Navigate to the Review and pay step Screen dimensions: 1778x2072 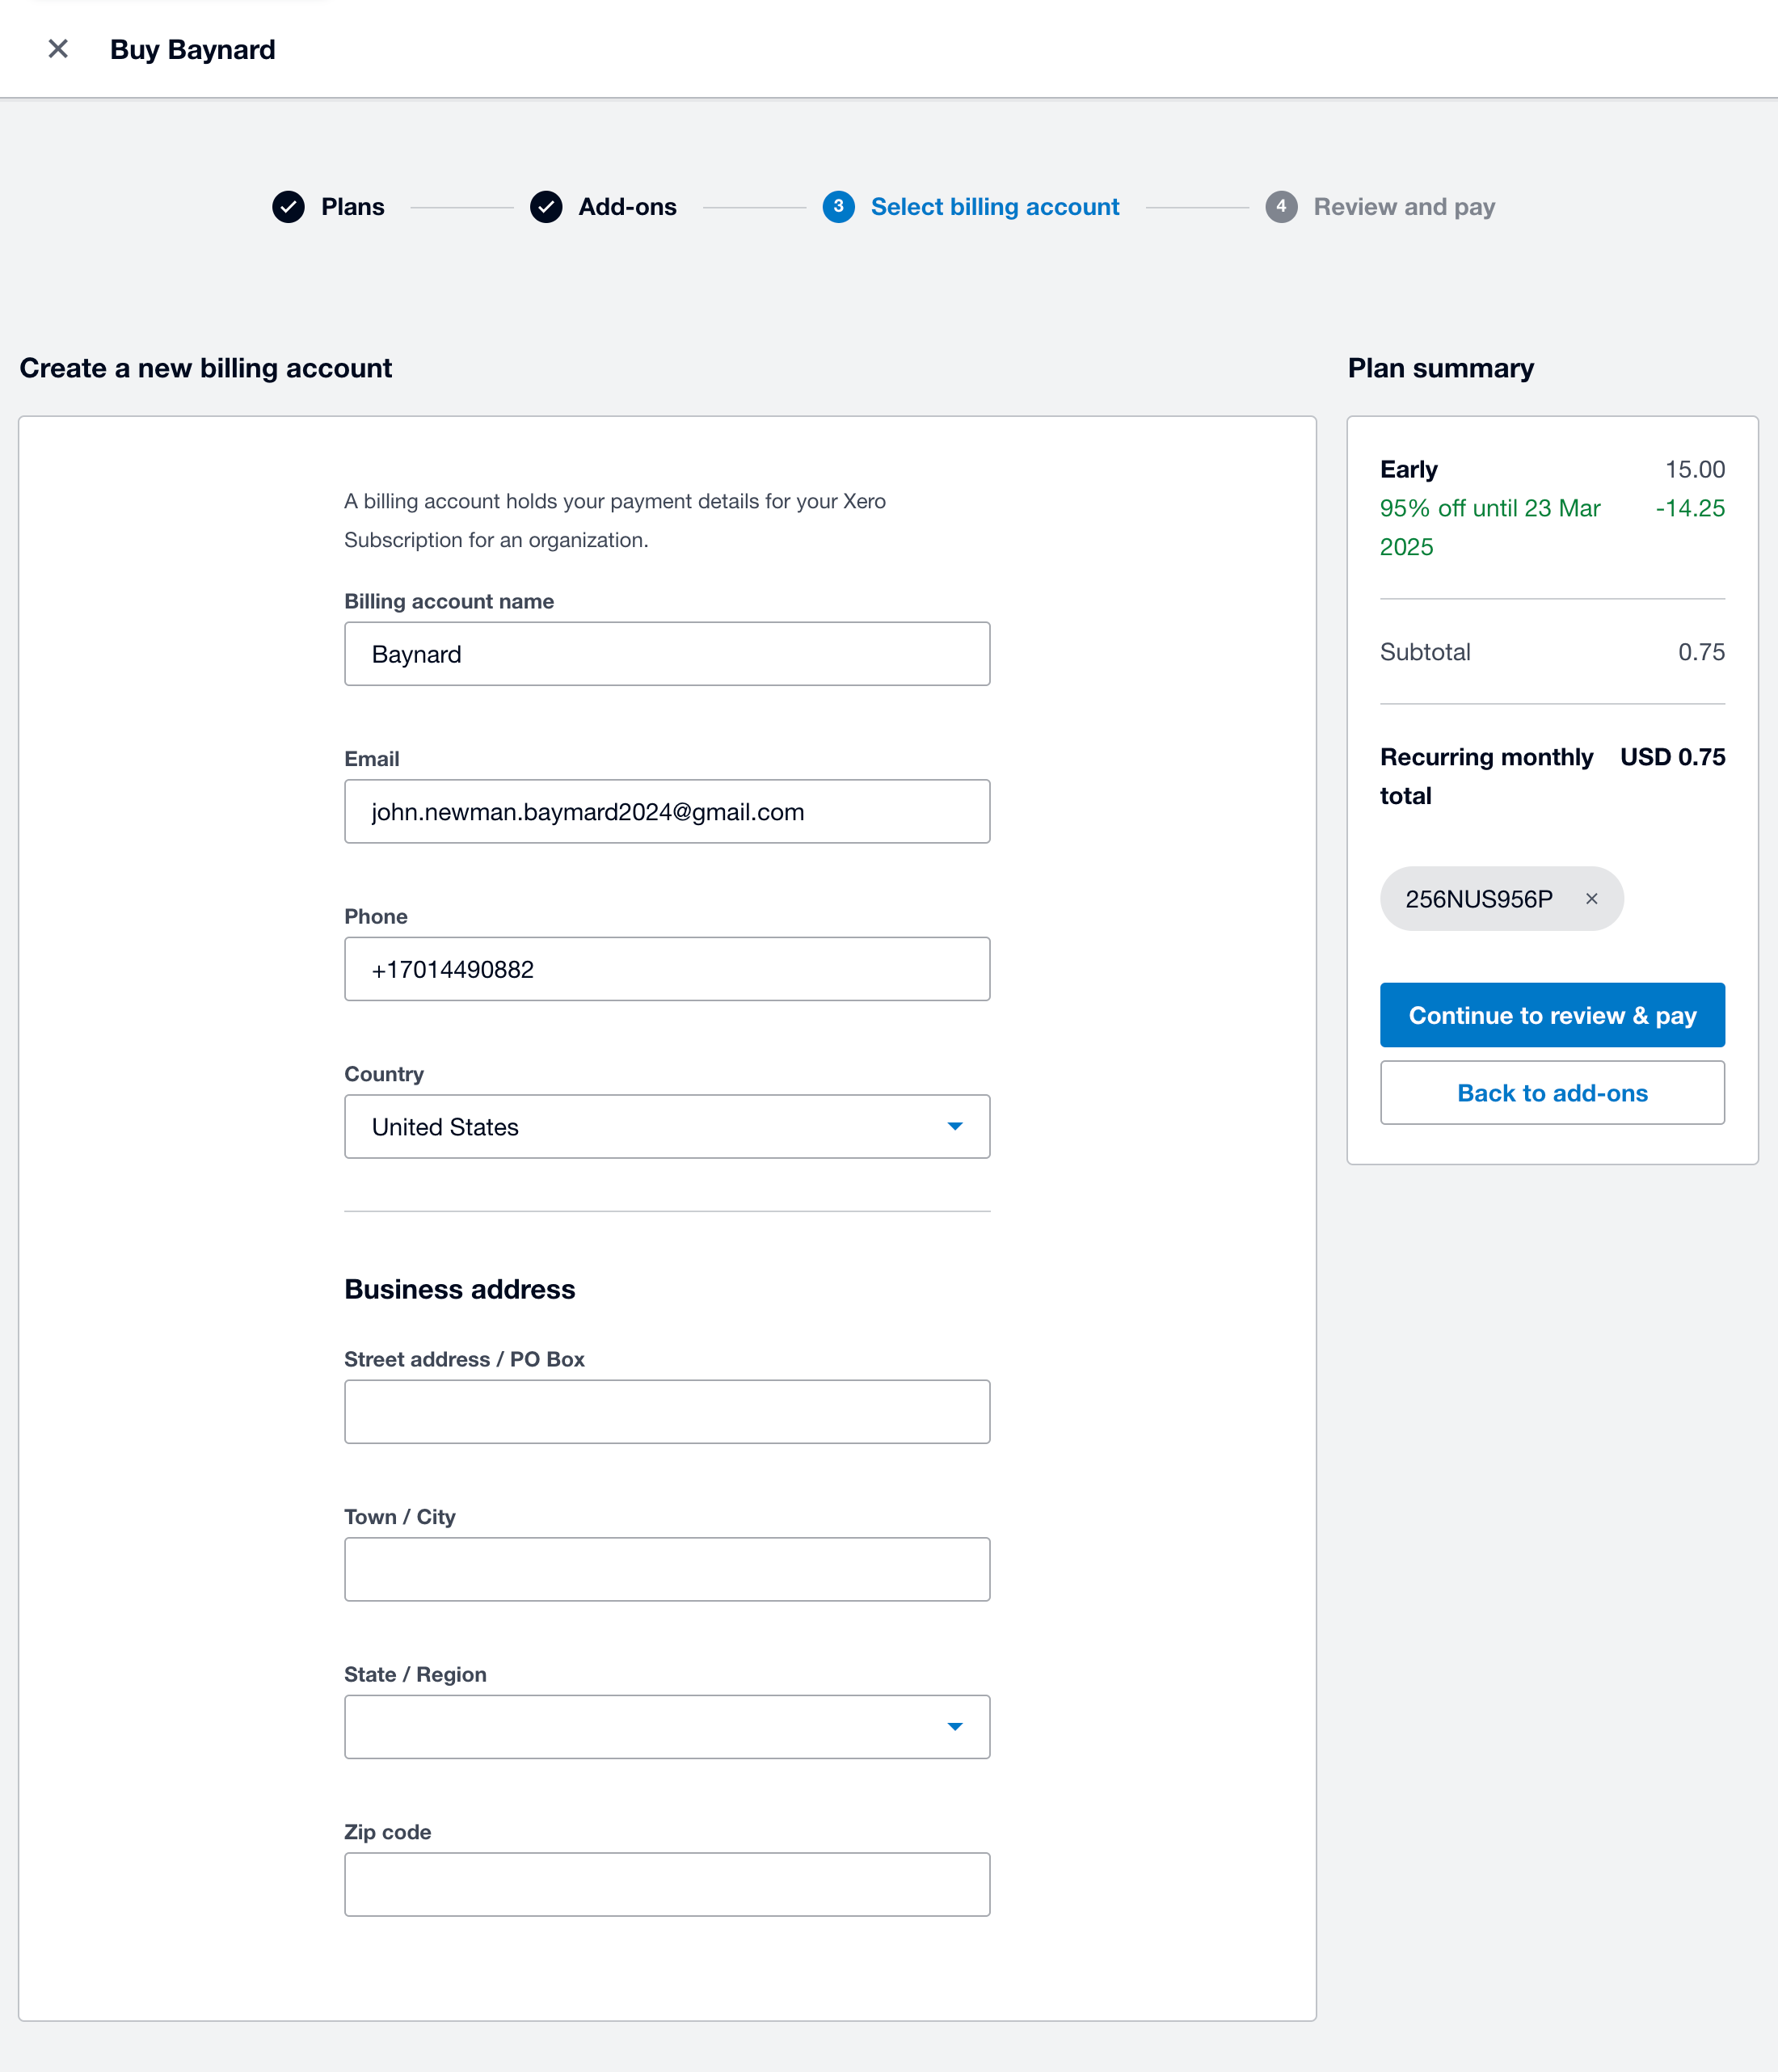coord(1404,207)
